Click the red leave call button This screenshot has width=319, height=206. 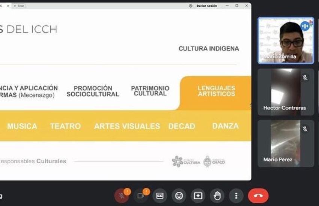point(258,196)
